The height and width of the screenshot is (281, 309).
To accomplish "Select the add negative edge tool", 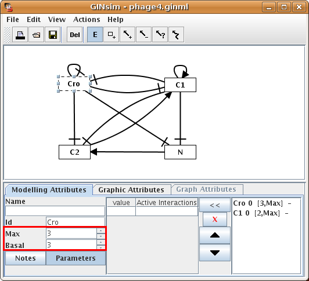I will [144, 35].
